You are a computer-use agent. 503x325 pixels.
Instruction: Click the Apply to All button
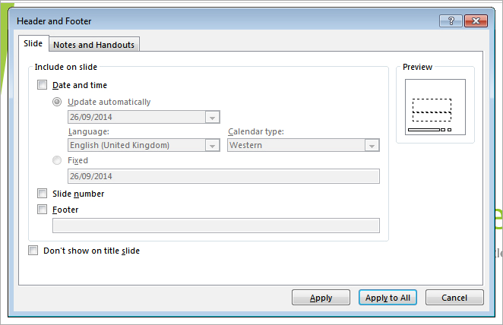point(388,298)
